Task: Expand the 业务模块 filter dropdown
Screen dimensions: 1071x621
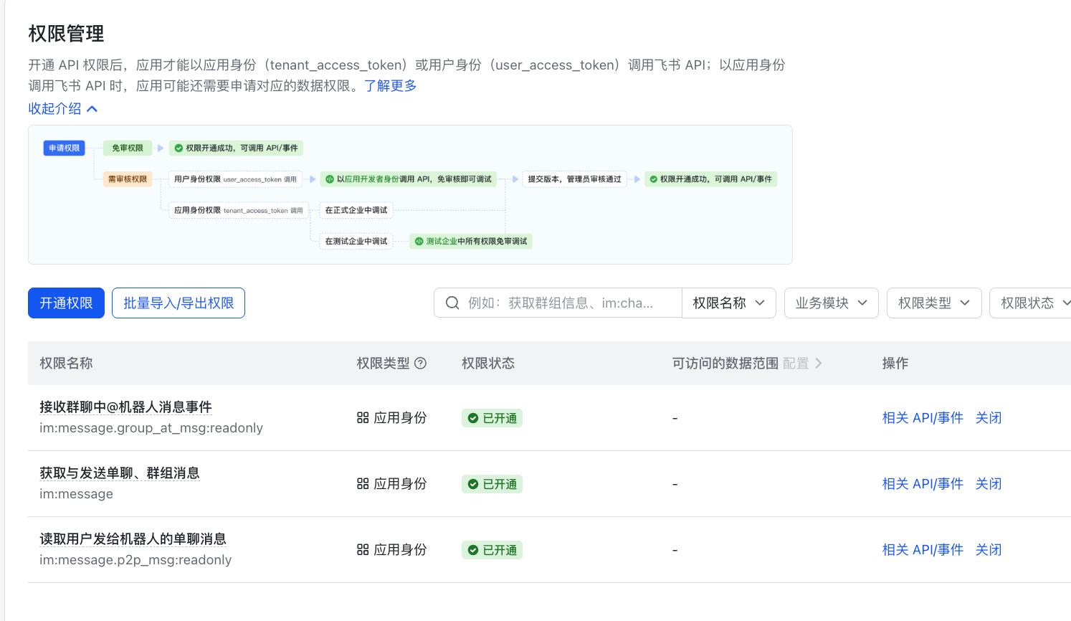Action: click(831, 303)
